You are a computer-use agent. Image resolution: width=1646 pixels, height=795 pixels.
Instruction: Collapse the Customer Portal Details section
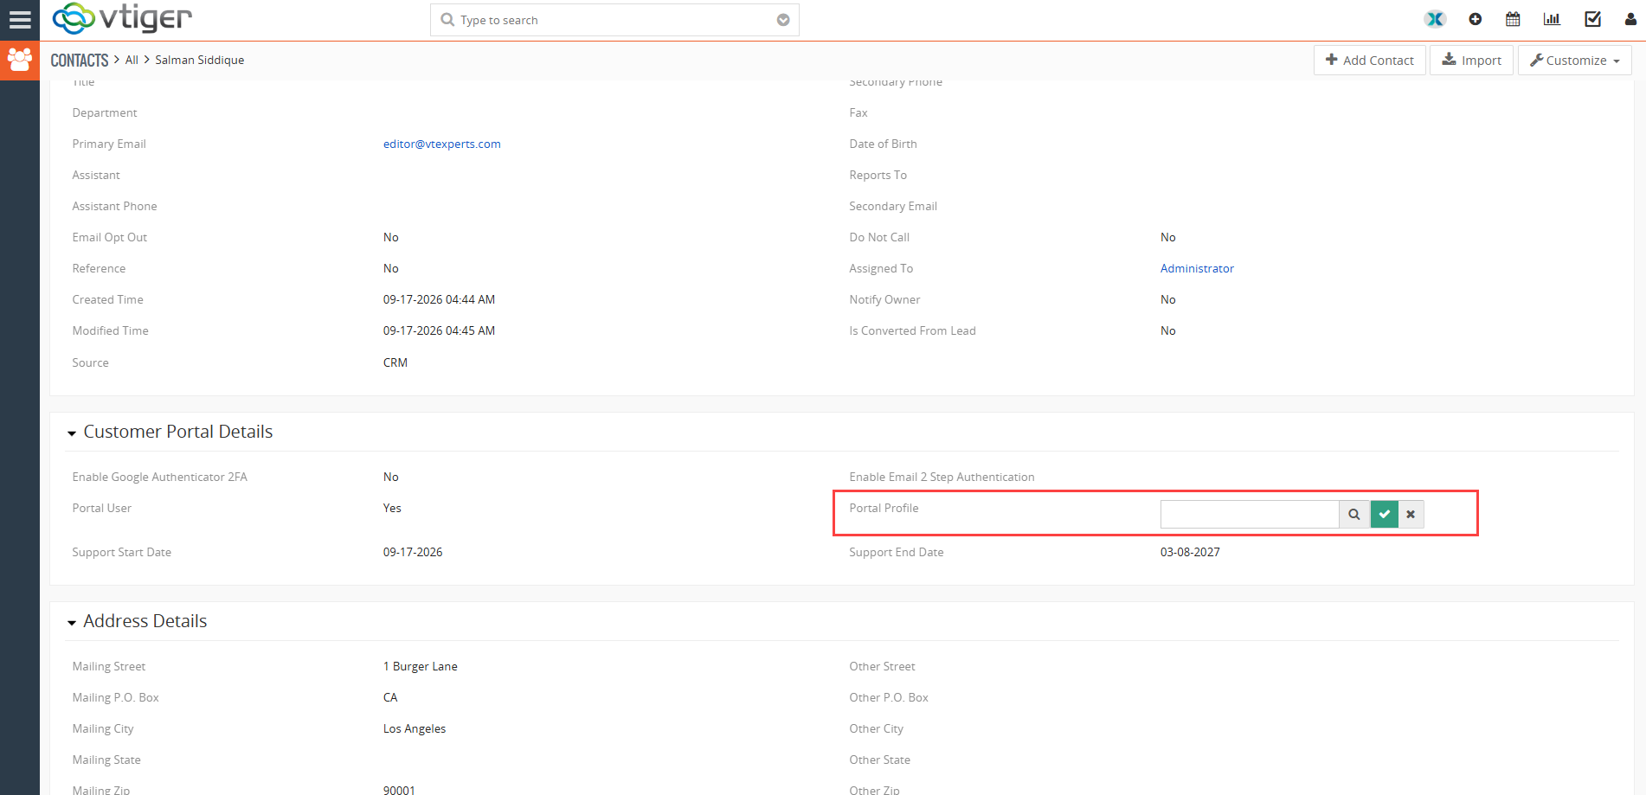[72, 433]
